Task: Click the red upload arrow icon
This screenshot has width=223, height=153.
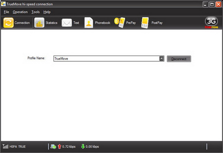Action: [59, 147]
